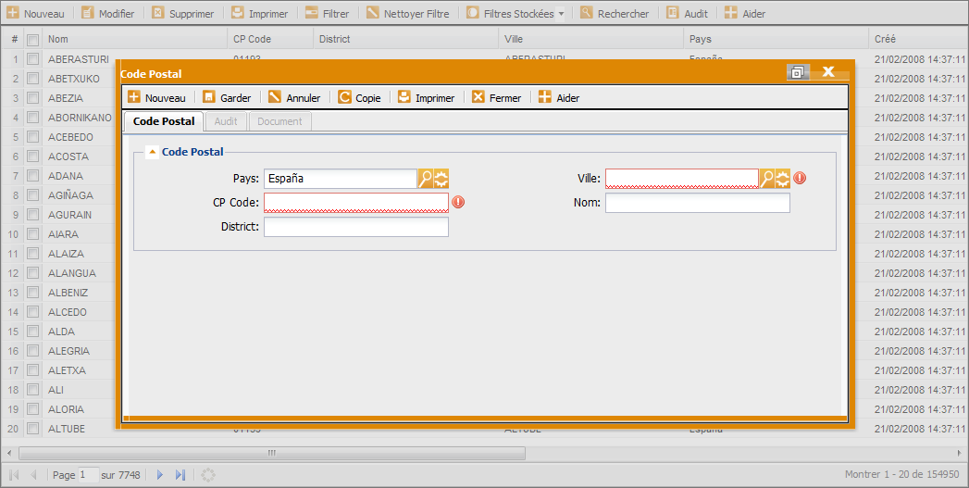The width and height of the screenshot is (969, 488).
Task: Switch to the Code Postal tab
Action: click(164, 121)
